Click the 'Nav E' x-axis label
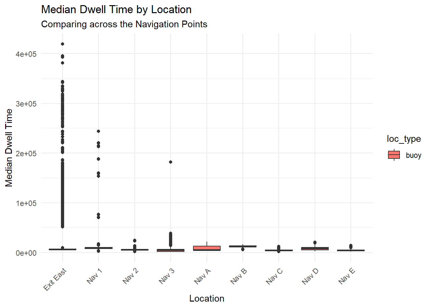This screenshot has width=431, height=308. click(x=347, y=276)
